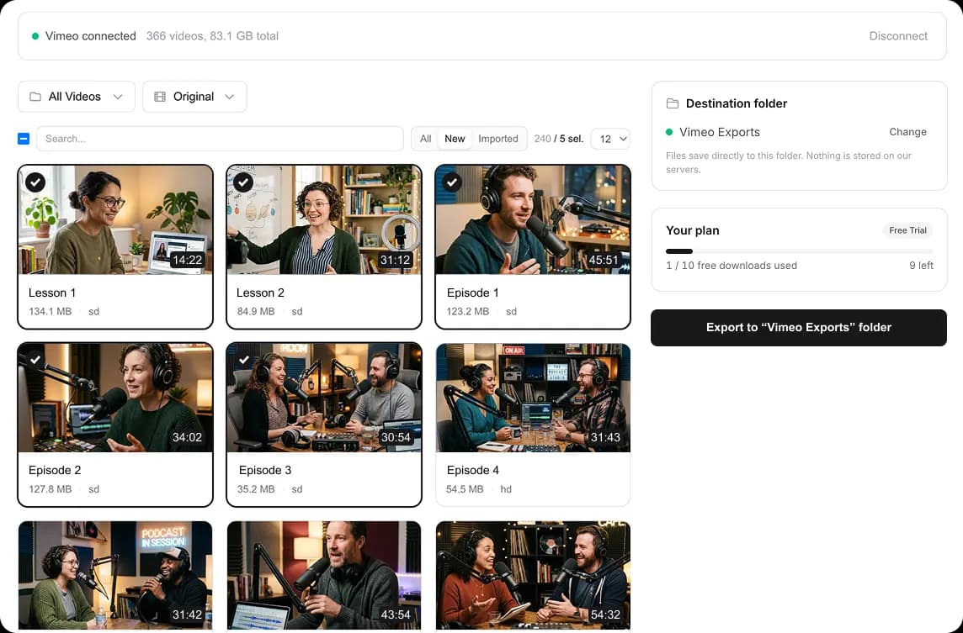963x633 pixels.
Task: Click the folder icon in All Videos
Action: click(x=35, y=97)
